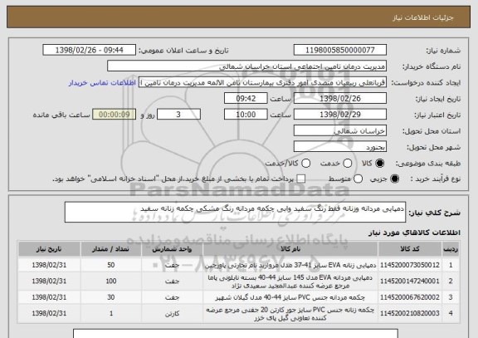
Task: Click the نام کالا column header
Action: (290, 249)
